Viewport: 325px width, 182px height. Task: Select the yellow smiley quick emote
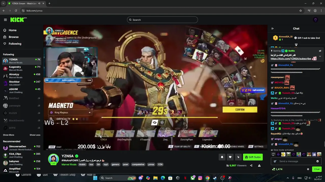point(283,154)
